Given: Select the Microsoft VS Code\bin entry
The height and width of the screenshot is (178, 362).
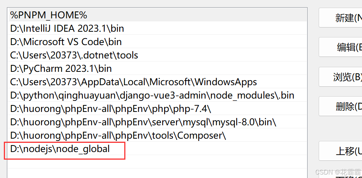Looking at the screenshot, I should pos(158,42).
